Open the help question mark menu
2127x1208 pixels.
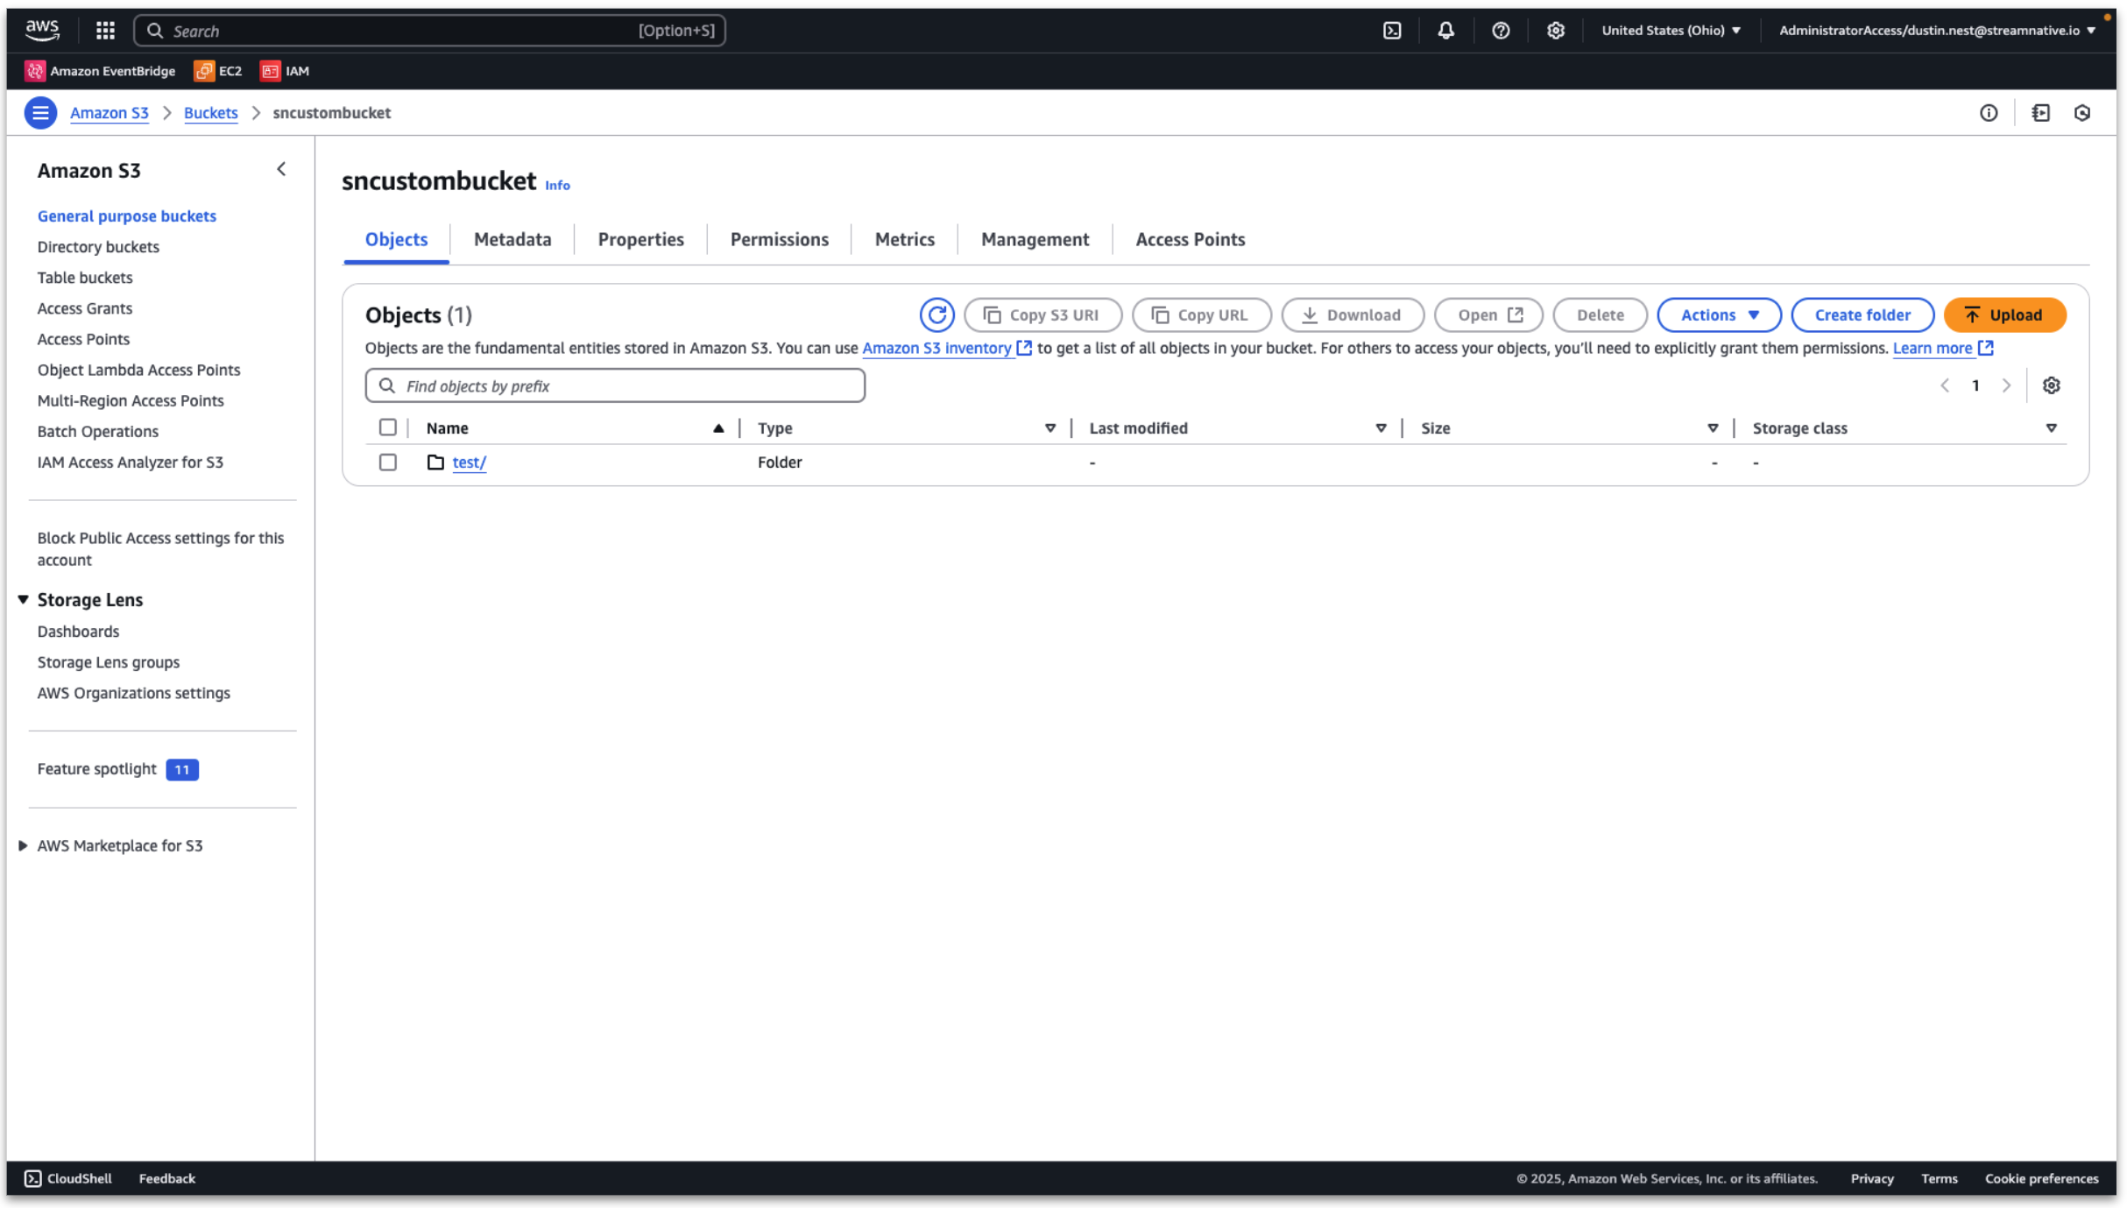(x=1501, y=31)
